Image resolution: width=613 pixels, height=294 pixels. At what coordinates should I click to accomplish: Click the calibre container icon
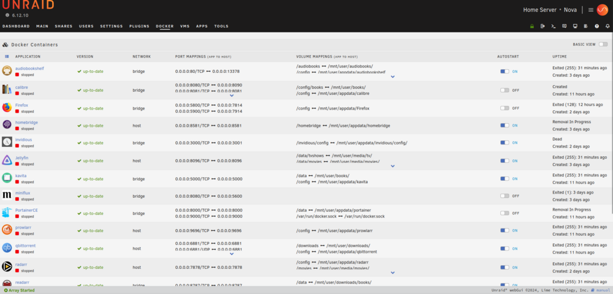7,89
